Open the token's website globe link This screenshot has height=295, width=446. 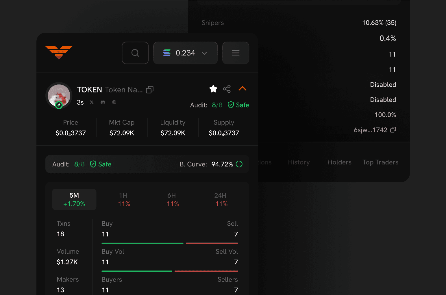pos(114,102)
